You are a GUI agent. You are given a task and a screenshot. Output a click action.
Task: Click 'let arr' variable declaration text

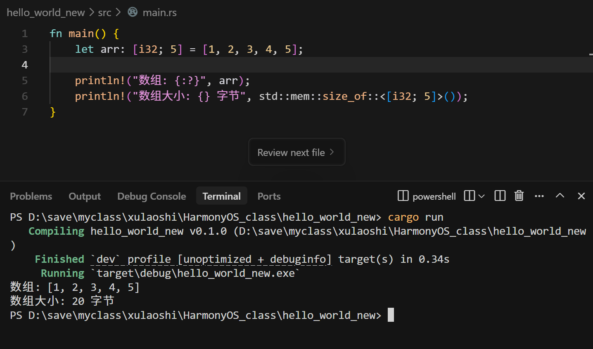coord(100,49)
